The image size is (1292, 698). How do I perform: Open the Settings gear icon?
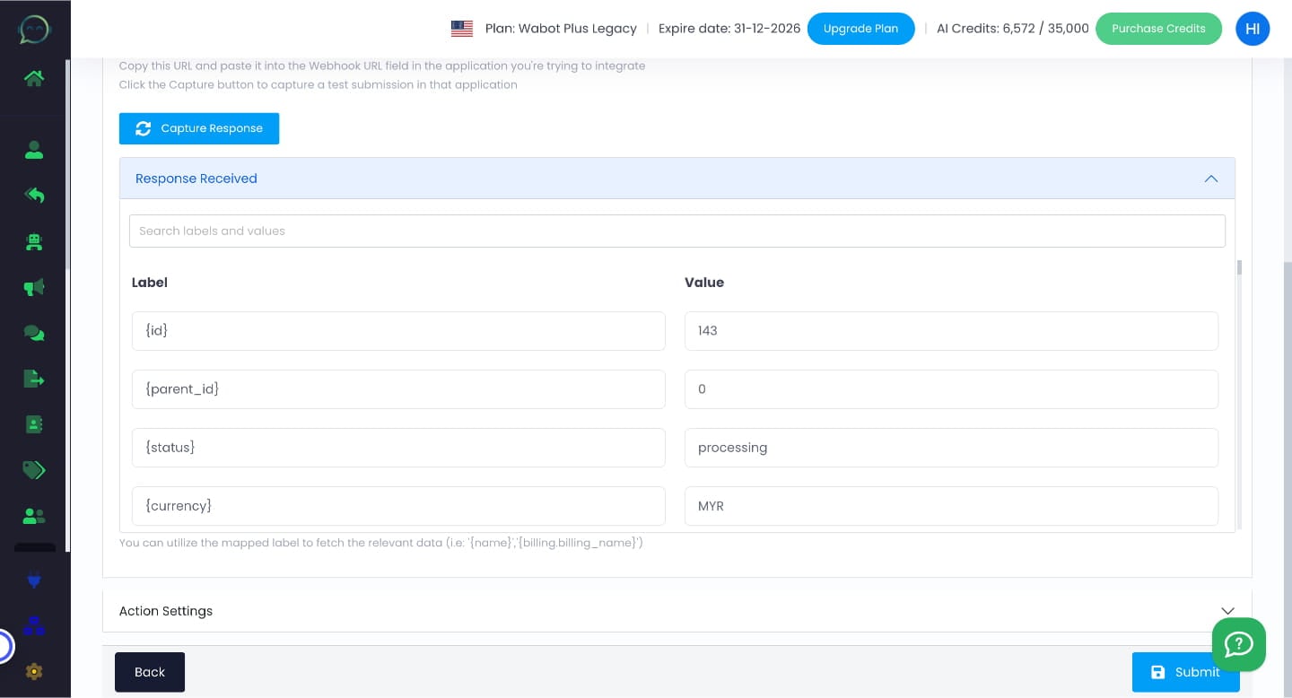[x=34, y=671]
